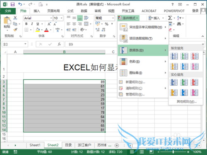
Task: Paste using the clipboard icon
Action: 7,21
